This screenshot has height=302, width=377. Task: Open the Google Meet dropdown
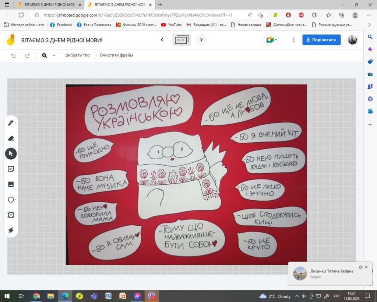click(x=271, y=40)
